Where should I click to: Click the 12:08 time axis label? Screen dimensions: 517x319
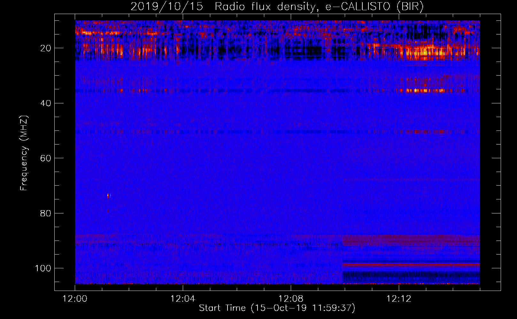click(291, 299)
